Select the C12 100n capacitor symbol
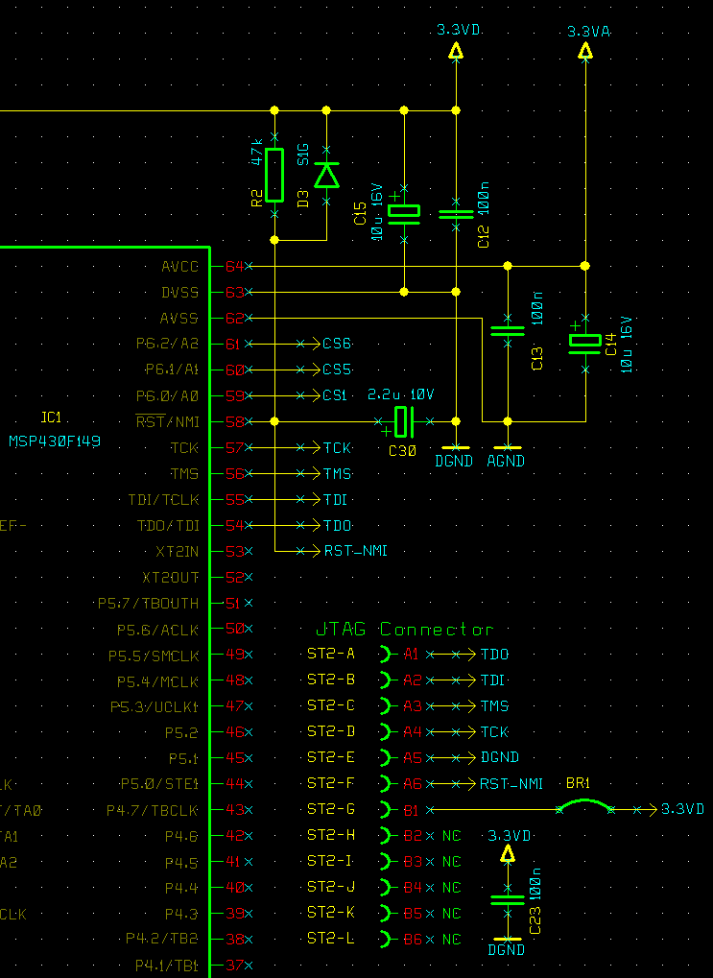The height and width of the screenshot is (978, 713). pyautogui.click(x=456, y=214)
